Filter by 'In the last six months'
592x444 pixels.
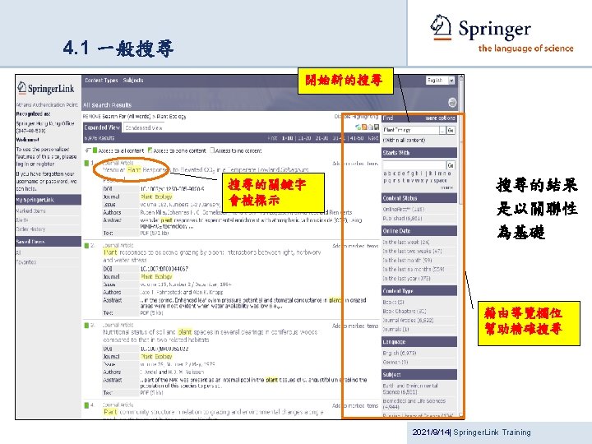(414, 269)
